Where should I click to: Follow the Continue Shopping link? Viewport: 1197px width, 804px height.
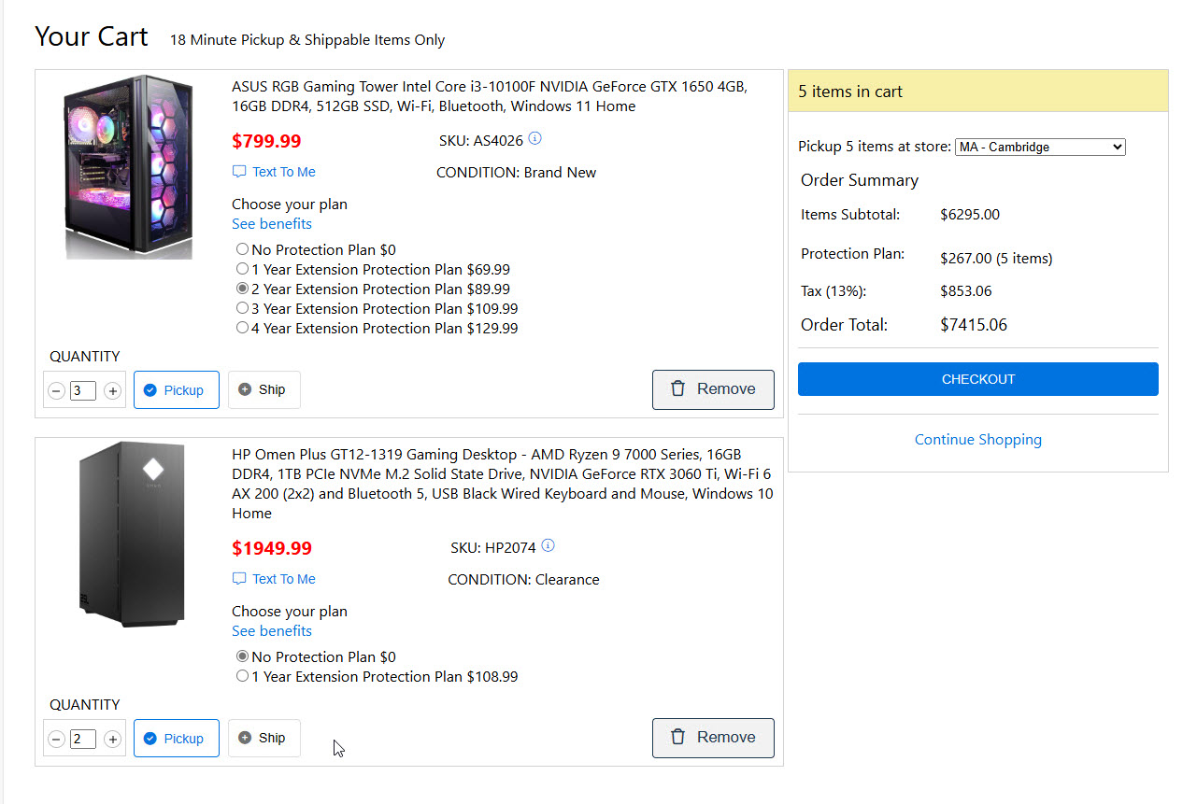pyautogui.click(x=977, y=440)
